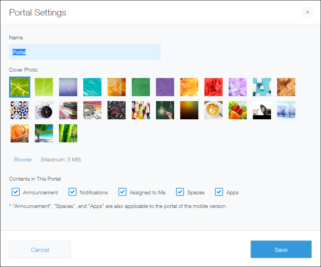Select the snowy winter trees cover photo
321x267 pixels.
pos(286,110)
